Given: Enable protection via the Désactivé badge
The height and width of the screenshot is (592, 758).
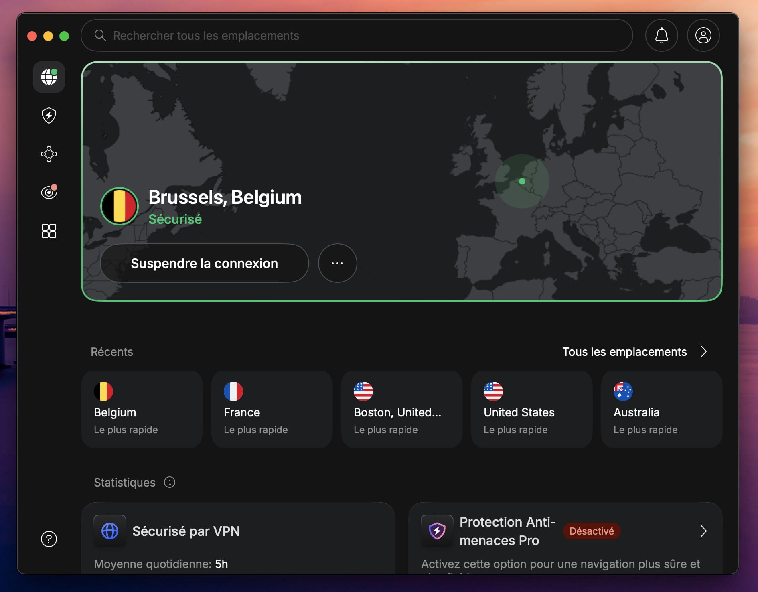Looking at the screenshot, I should [591, 531].
